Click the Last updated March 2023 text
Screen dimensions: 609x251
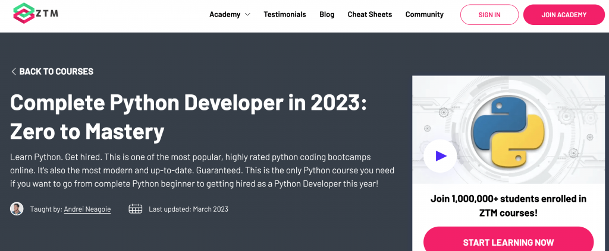[189, 209]
